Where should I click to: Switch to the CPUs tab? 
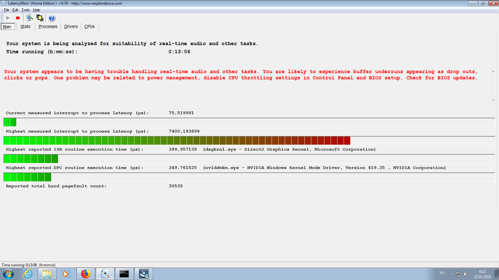click(90, 27)
